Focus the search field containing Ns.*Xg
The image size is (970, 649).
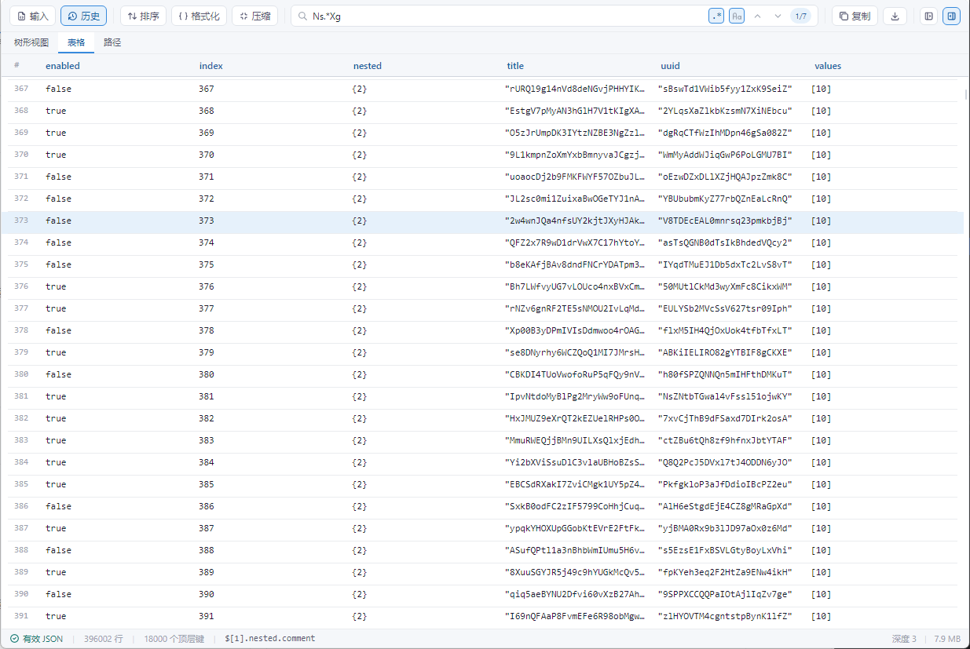point(507,16)
